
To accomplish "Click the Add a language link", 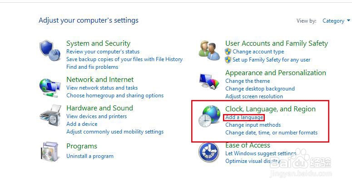I will point(244,117).
